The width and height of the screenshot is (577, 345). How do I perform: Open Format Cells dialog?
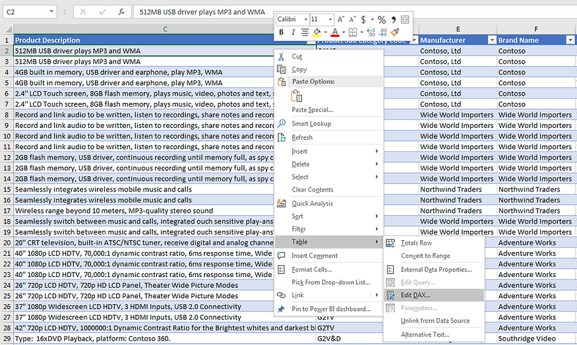329,270
